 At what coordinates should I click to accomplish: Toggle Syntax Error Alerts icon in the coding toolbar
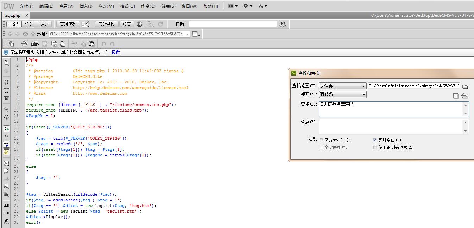pyautogui.click(x=6, y=152)
